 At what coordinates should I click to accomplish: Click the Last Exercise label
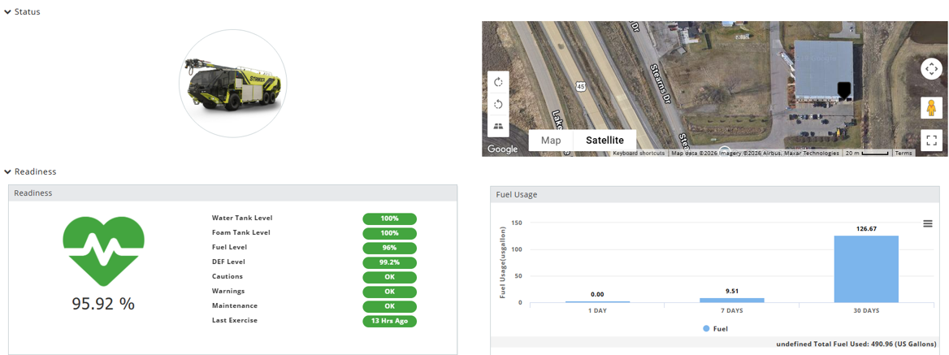point(235,320)
